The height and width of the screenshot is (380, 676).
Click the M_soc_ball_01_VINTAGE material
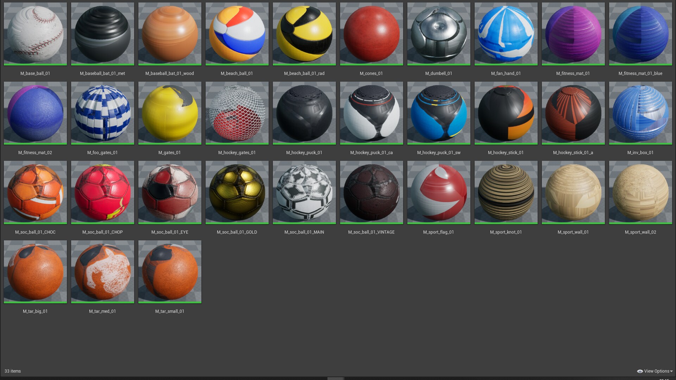click(371, 192)
